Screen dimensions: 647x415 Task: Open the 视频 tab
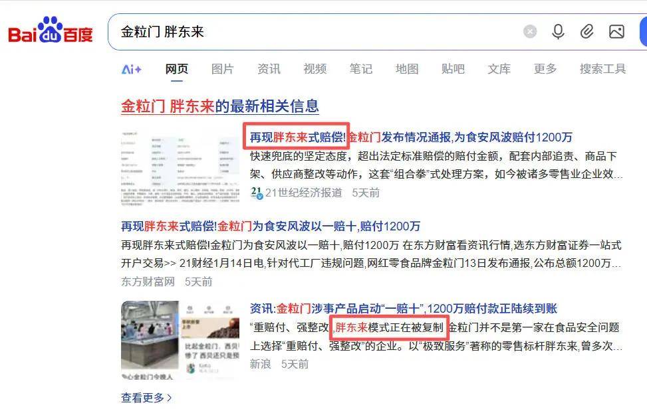[x=315, y=69]
